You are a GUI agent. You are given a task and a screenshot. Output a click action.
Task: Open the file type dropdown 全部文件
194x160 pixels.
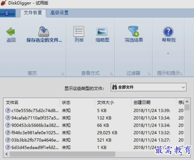click(148, 87)
